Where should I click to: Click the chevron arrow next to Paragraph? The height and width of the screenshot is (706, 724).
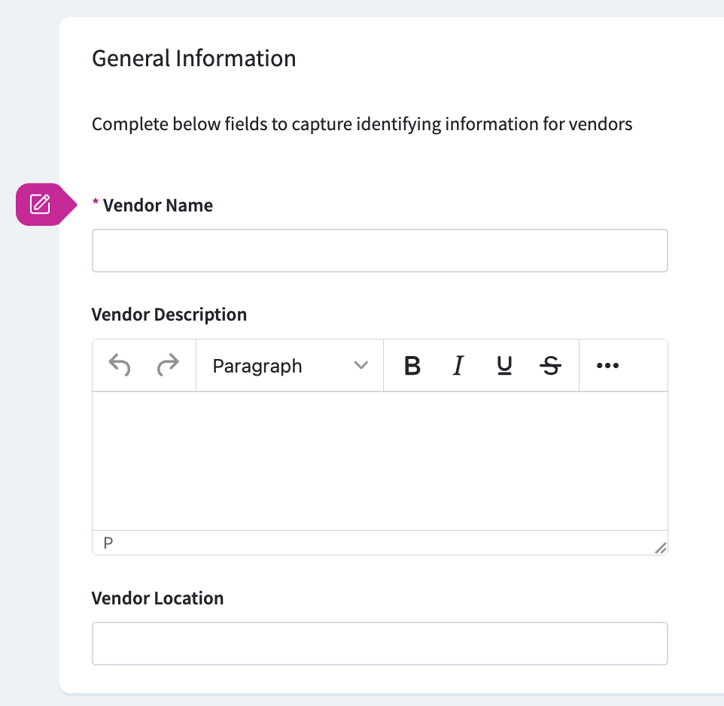(361, 366)
